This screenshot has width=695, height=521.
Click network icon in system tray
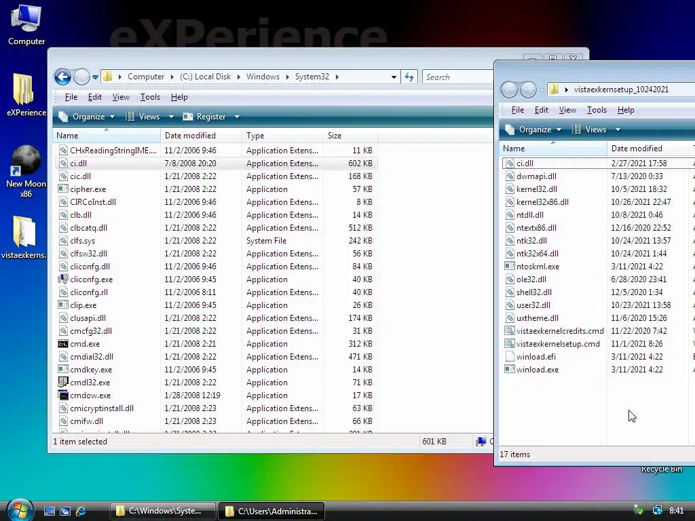tap(657, 511)
